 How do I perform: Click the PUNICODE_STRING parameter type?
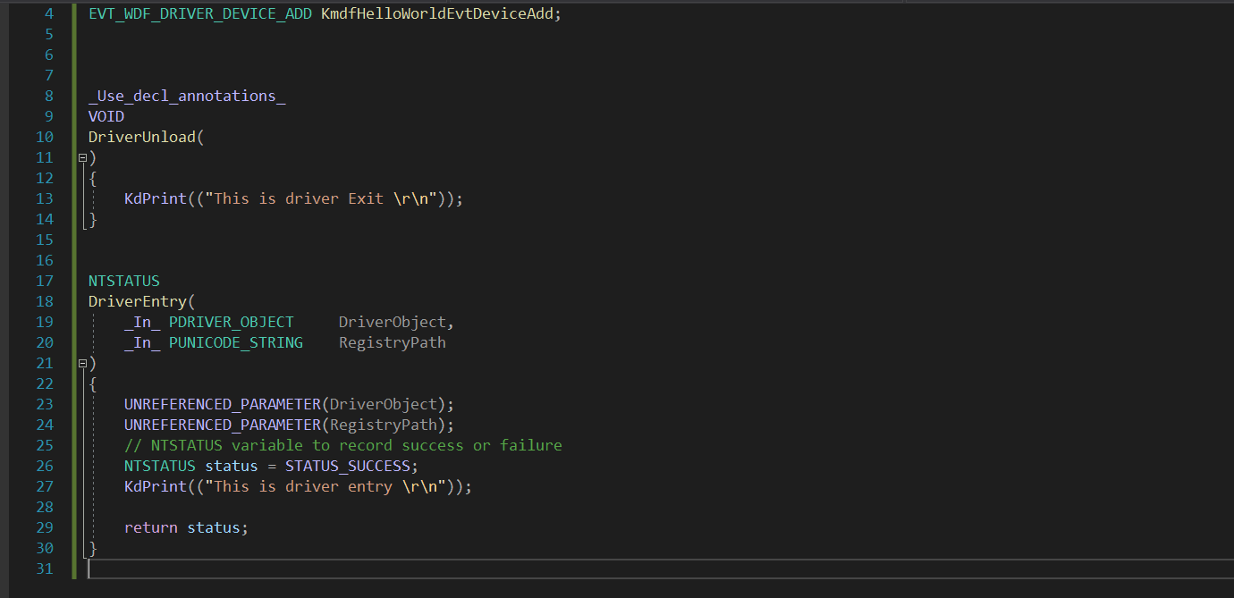[x=235, y=343]
